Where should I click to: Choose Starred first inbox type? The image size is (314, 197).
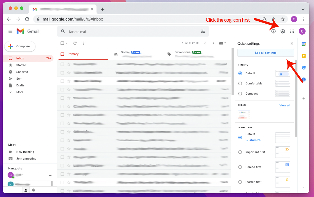tap(240, 182)
